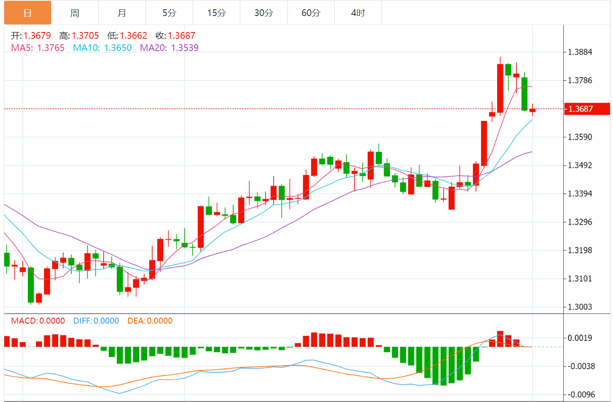Select the 30分 interval tab
The image size is (613, 402).
tap(263, 13)
